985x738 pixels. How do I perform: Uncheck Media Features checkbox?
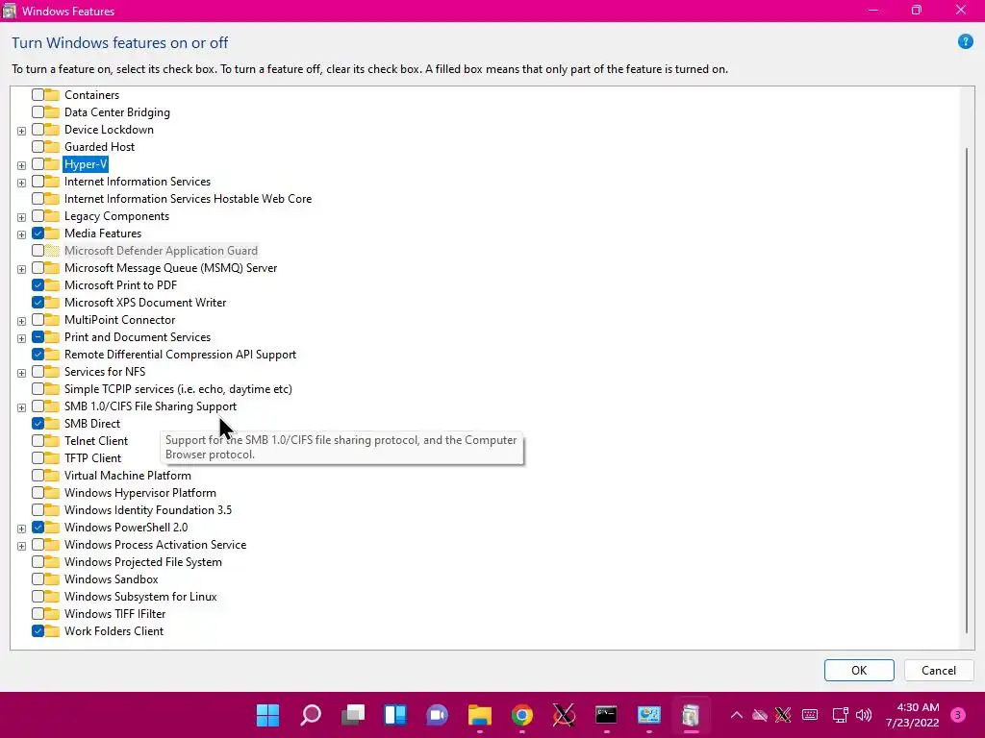tap(38, 234)
